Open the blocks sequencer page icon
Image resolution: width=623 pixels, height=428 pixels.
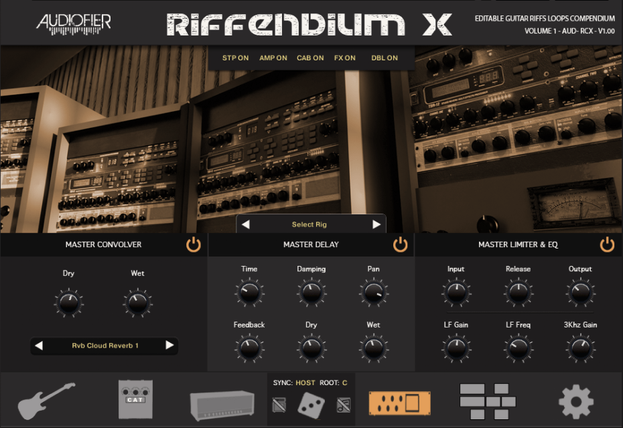487,401
